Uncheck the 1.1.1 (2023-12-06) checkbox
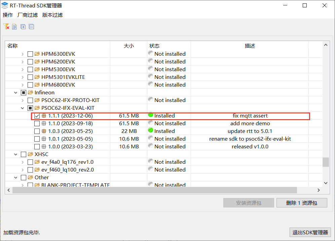The height and width of the screenshot is (241, 335). 37,116
